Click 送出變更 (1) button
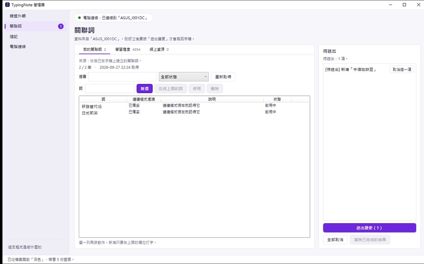 coord(370,228)
